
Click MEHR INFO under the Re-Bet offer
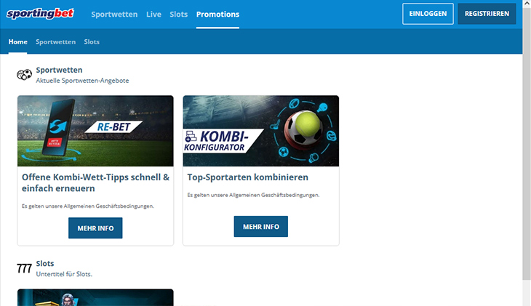tap(95, 228)
